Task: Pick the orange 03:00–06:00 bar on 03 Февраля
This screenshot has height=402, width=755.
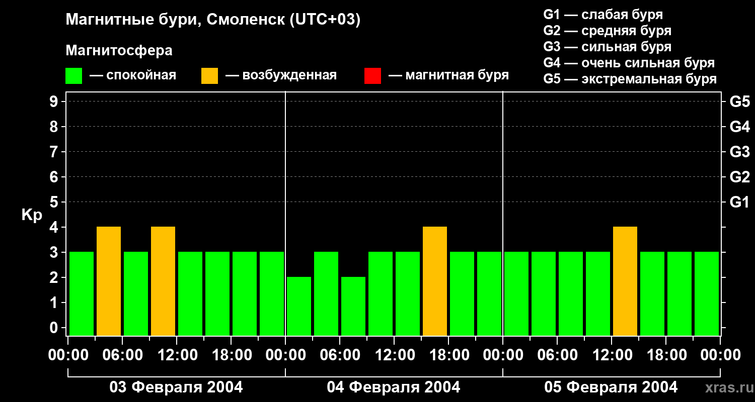Action: click(x=109, y=281)
